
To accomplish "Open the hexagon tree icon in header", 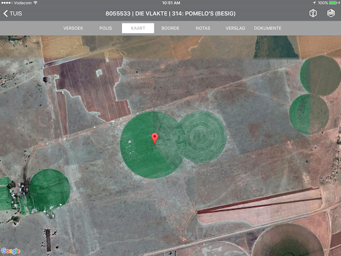I will pyautogui.click(x=313, y=13).
